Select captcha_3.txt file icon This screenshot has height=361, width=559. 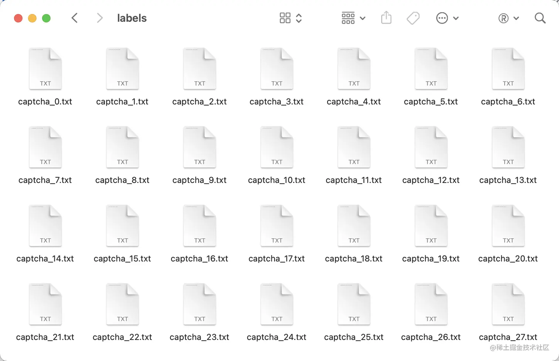click(x=277, y=69)
